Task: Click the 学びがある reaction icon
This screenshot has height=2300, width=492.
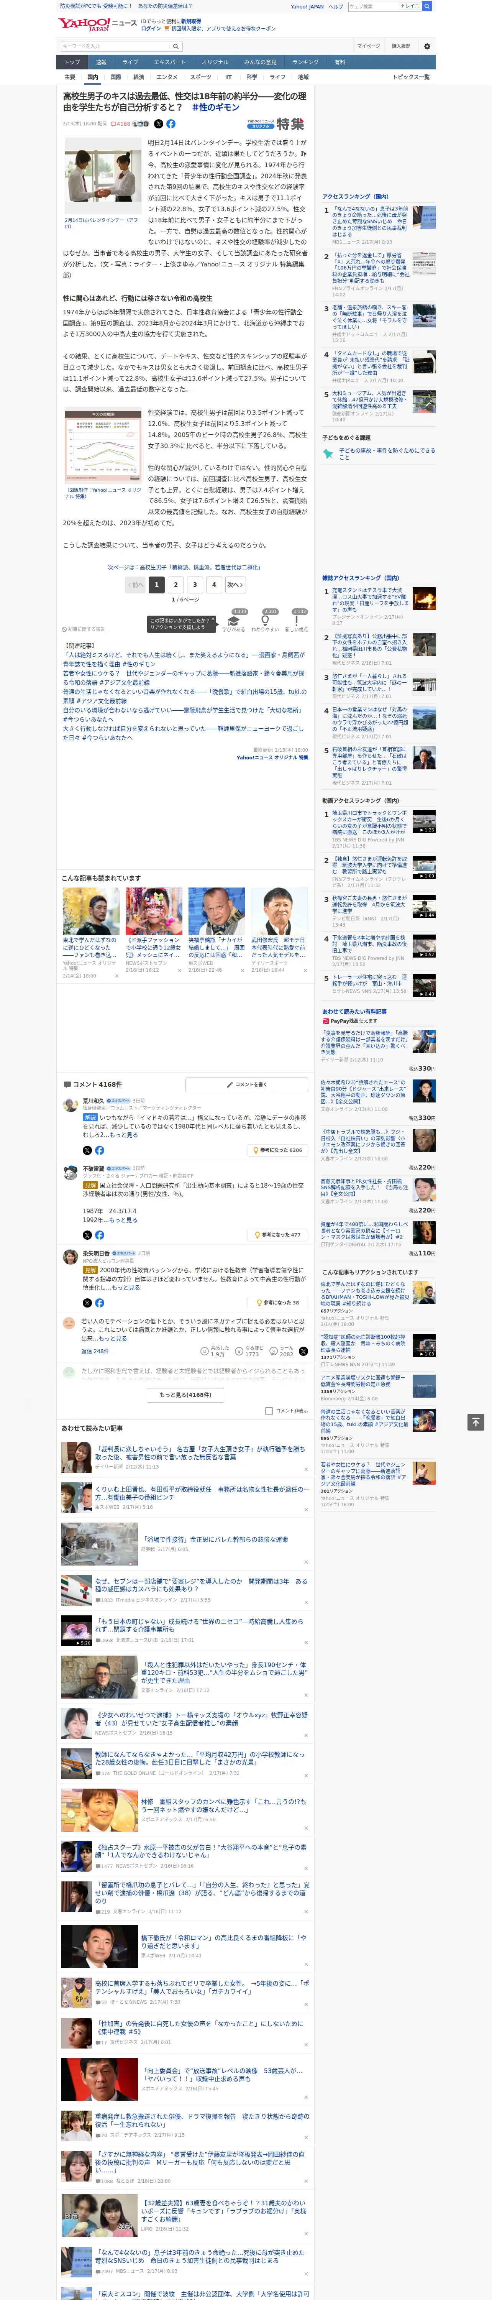Action: (x=234, y=621)
